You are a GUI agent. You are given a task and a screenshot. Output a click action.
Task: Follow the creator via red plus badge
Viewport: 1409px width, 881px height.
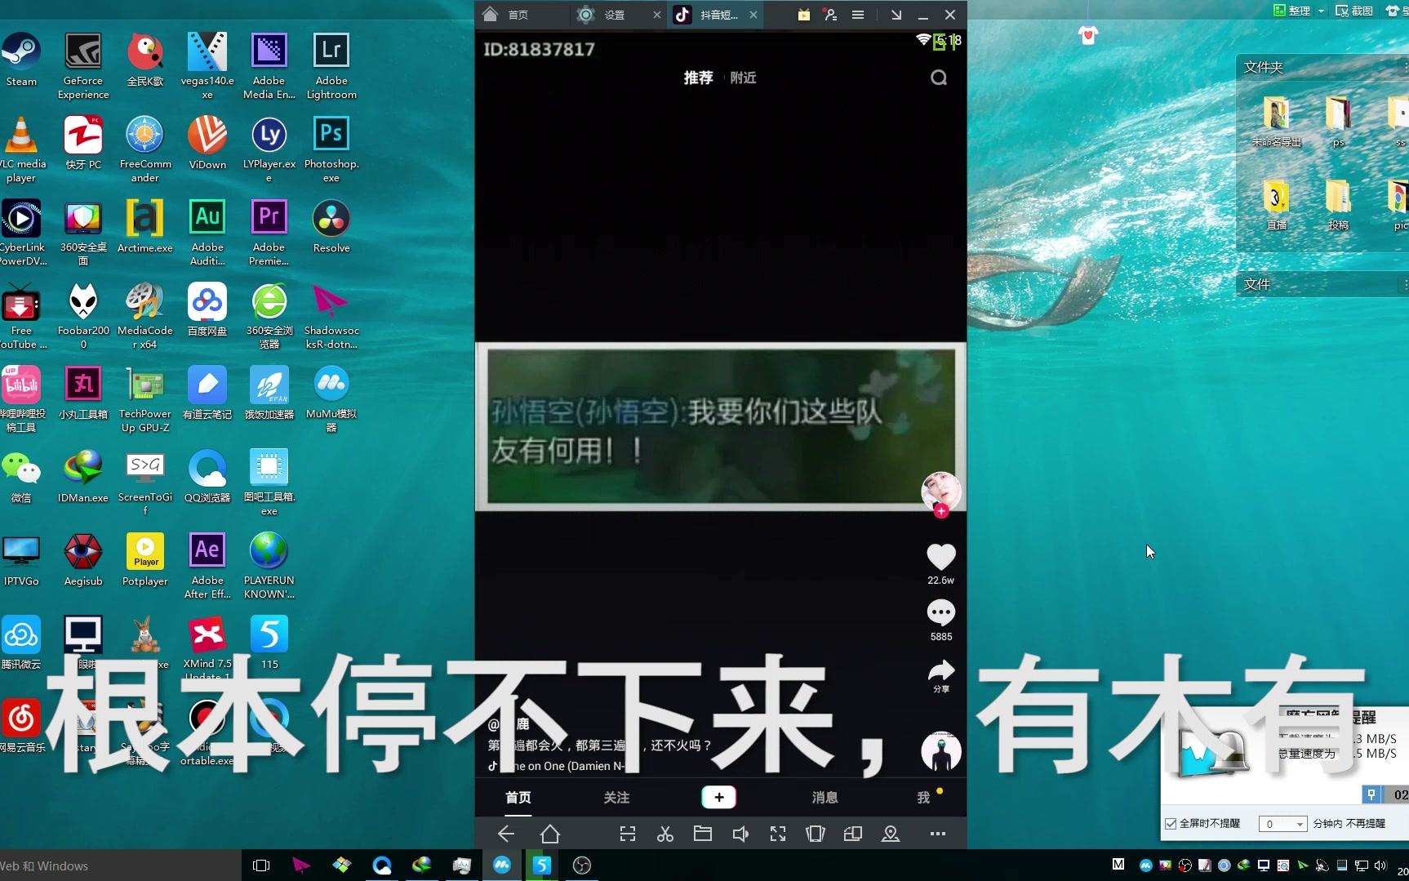941,511
